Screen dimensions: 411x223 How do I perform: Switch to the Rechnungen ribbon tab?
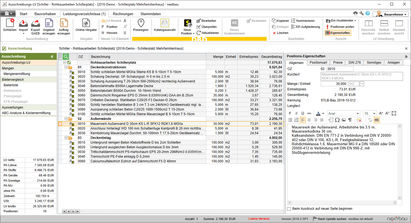click(123, 14)
